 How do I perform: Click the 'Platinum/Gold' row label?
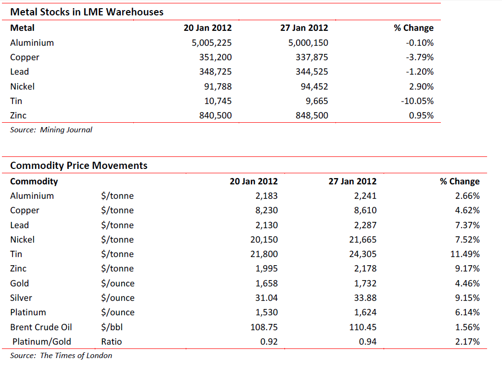pos(41,342)
